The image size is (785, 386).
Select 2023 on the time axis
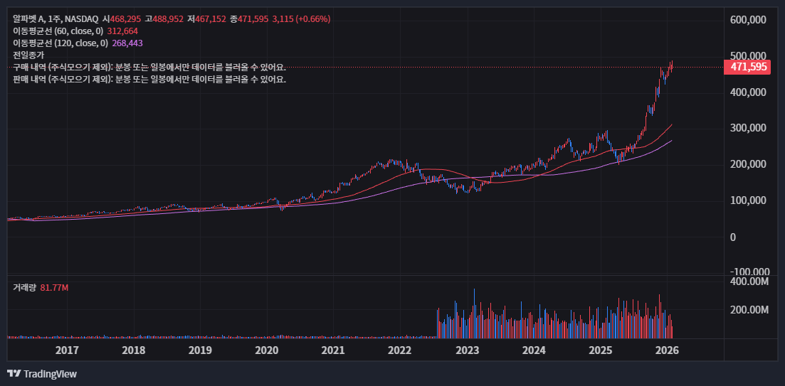coord(467,350)
